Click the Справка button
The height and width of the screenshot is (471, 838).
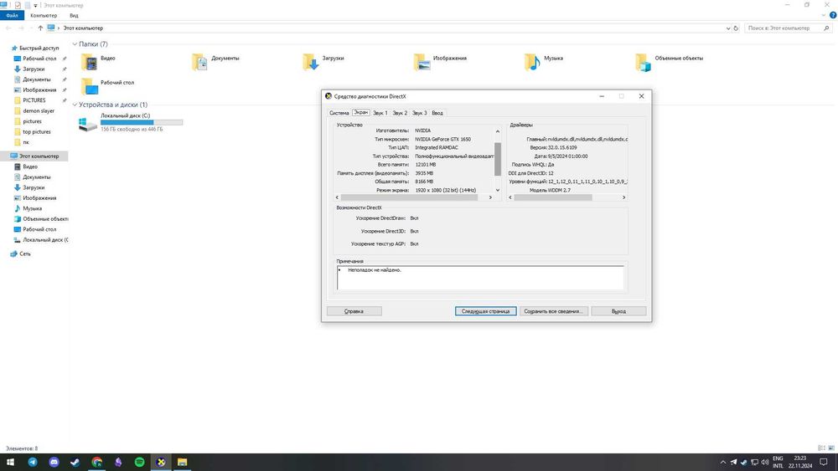pyautogui.click(x=354, y=311)
